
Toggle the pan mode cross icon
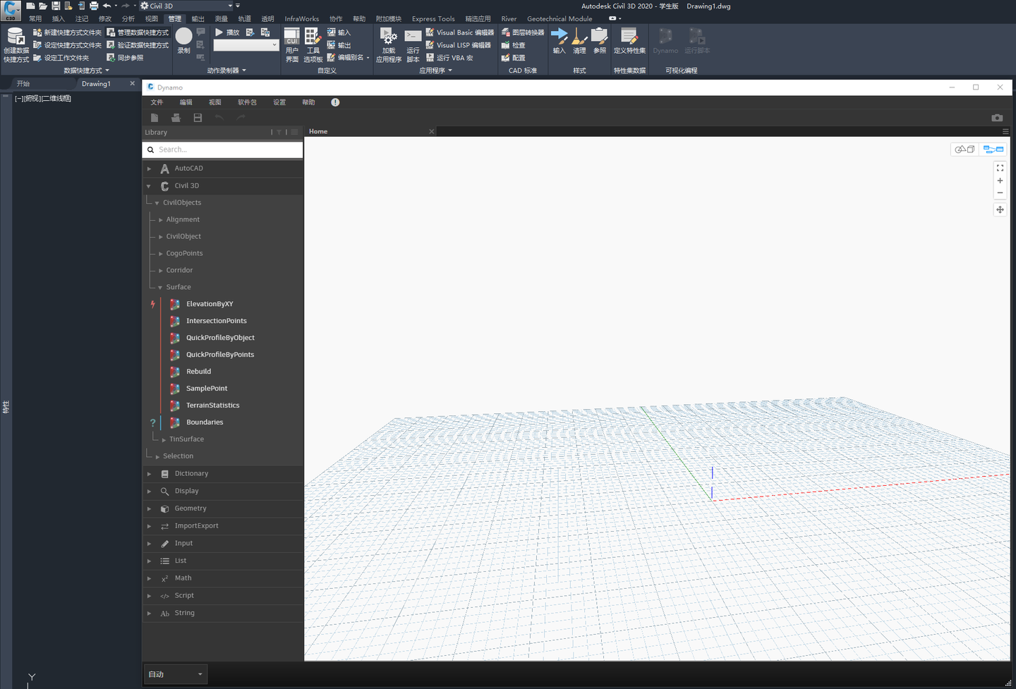tap(1000, 209)
